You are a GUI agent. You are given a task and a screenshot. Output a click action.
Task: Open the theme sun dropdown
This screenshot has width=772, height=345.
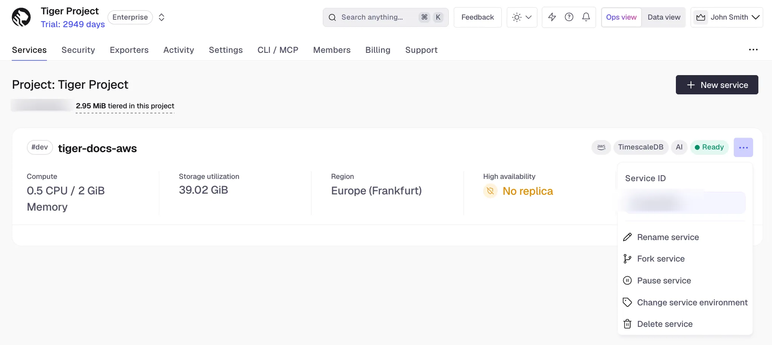522,17
